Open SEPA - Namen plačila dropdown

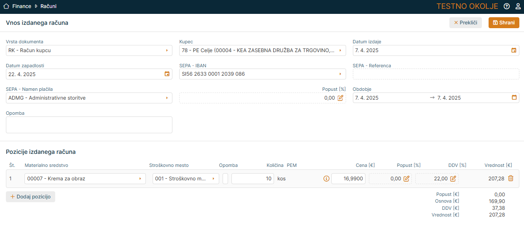[x=167, y=98]
